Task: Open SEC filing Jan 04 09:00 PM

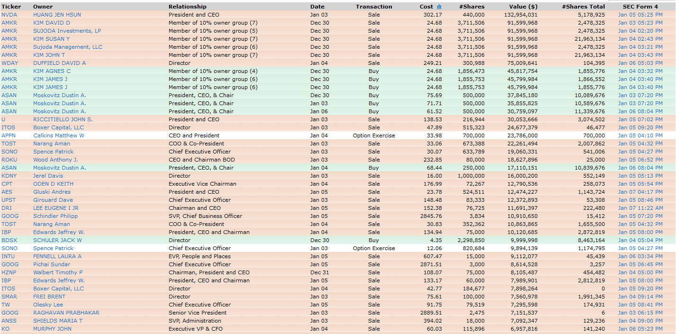Action: tap(640, 321)
